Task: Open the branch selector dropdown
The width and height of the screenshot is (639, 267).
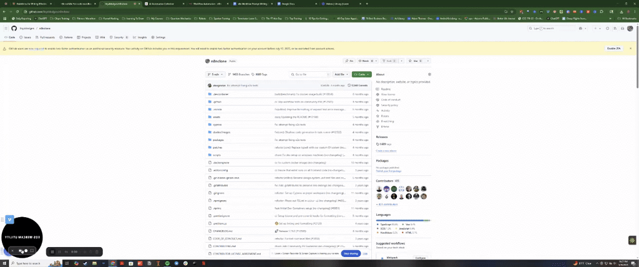Action: pyautogui.click(x=215, y=75)
